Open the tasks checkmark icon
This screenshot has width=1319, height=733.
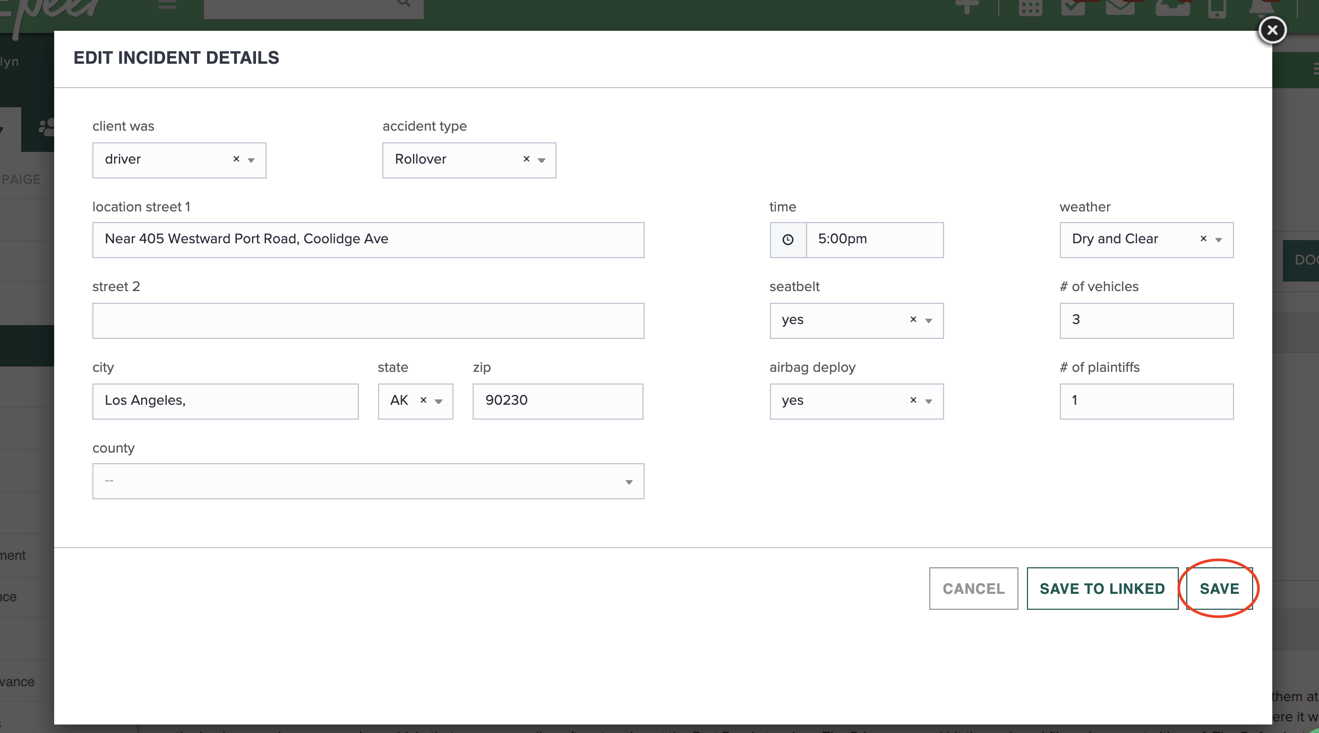(1074, 6)
